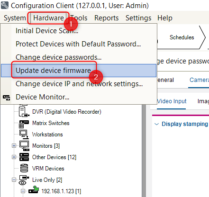The image size is (209, 197).
Task: Click the Device Monitor menu icon
Action: pos(7,98)
